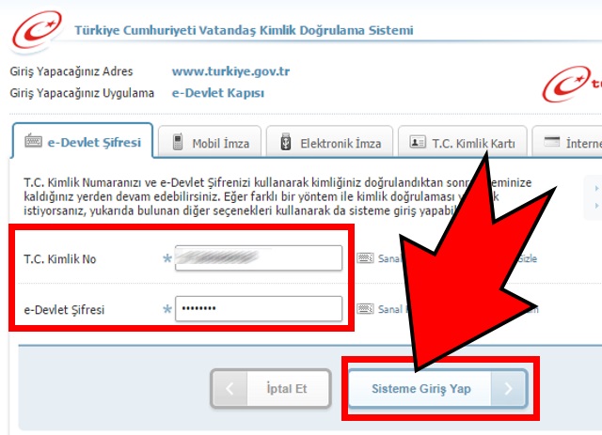Click the Giriş Yapacağınız Uygulama label
This screenshot has height=435, width=602.
[x=82, y=93]
